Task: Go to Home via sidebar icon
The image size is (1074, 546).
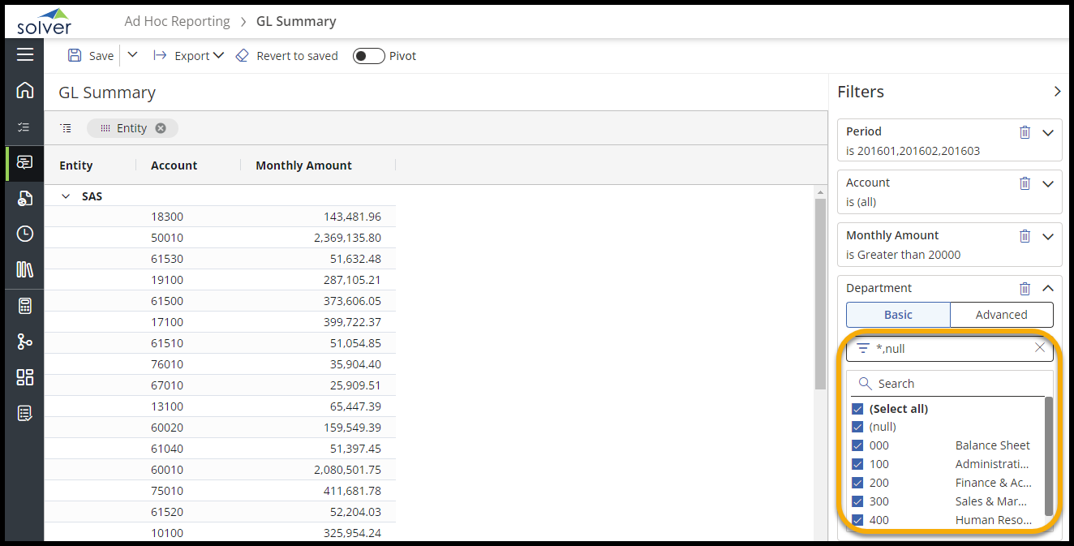Action: click(25, 90)
